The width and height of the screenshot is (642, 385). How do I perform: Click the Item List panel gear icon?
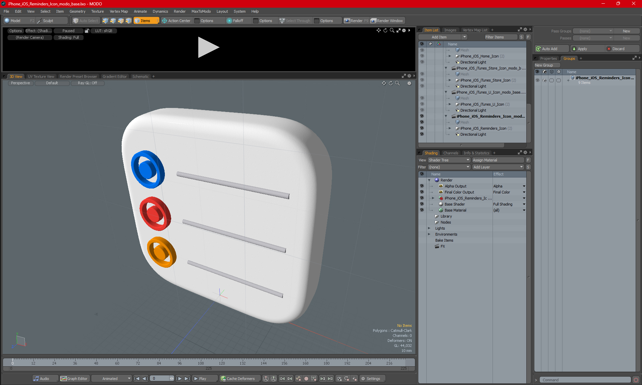(525, 30)
